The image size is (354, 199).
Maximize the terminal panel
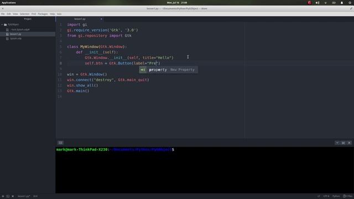pyautogui.click(x=343, y=143)
